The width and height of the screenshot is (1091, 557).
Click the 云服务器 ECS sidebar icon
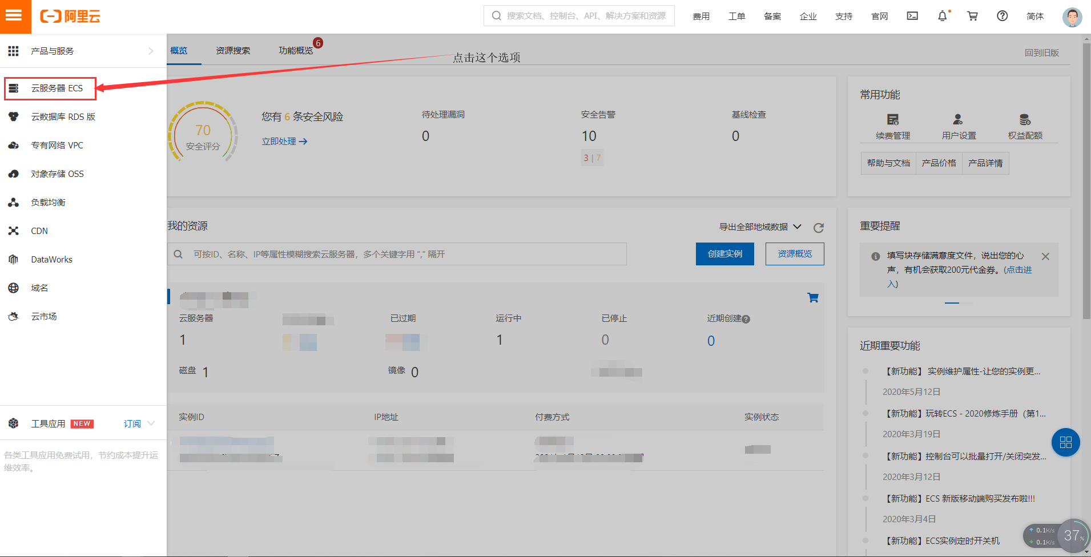(14, 88)
